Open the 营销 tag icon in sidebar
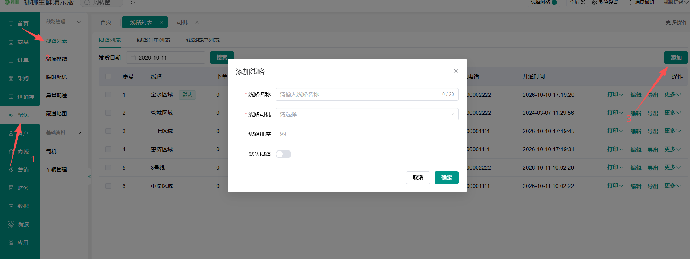The width and height of the screenshot is (690, 259). [x=11, y=170]
